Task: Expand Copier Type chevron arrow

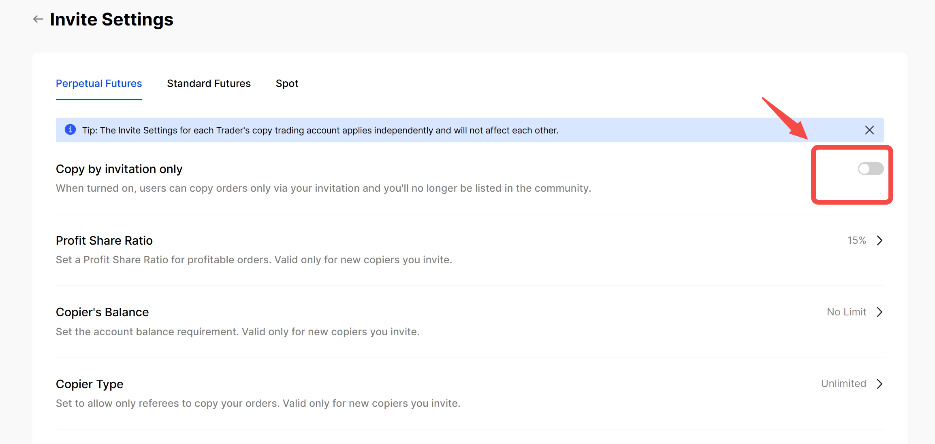Action: [x=879, y=384]
